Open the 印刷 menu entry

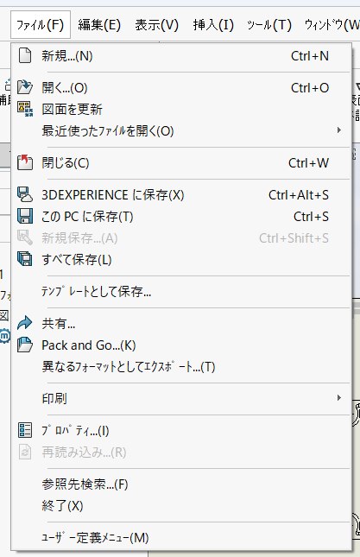click(x=181, y=399)
